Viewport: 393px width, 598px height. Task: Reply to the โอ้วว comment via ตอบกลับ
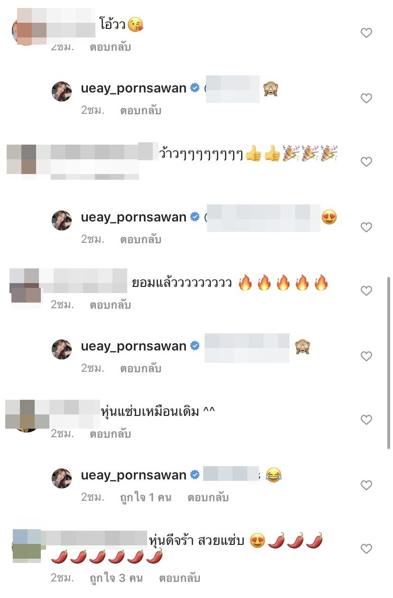(110, 47)
